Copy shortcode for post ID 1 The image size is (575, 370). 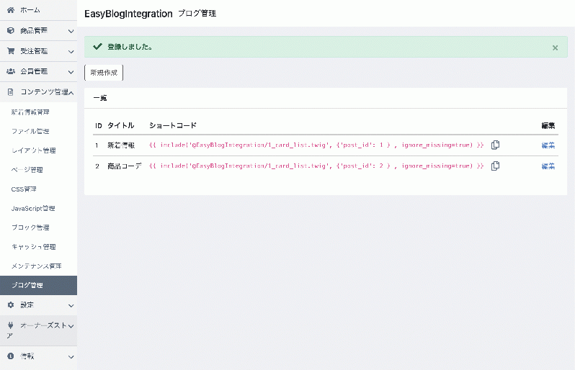(495, 145)
